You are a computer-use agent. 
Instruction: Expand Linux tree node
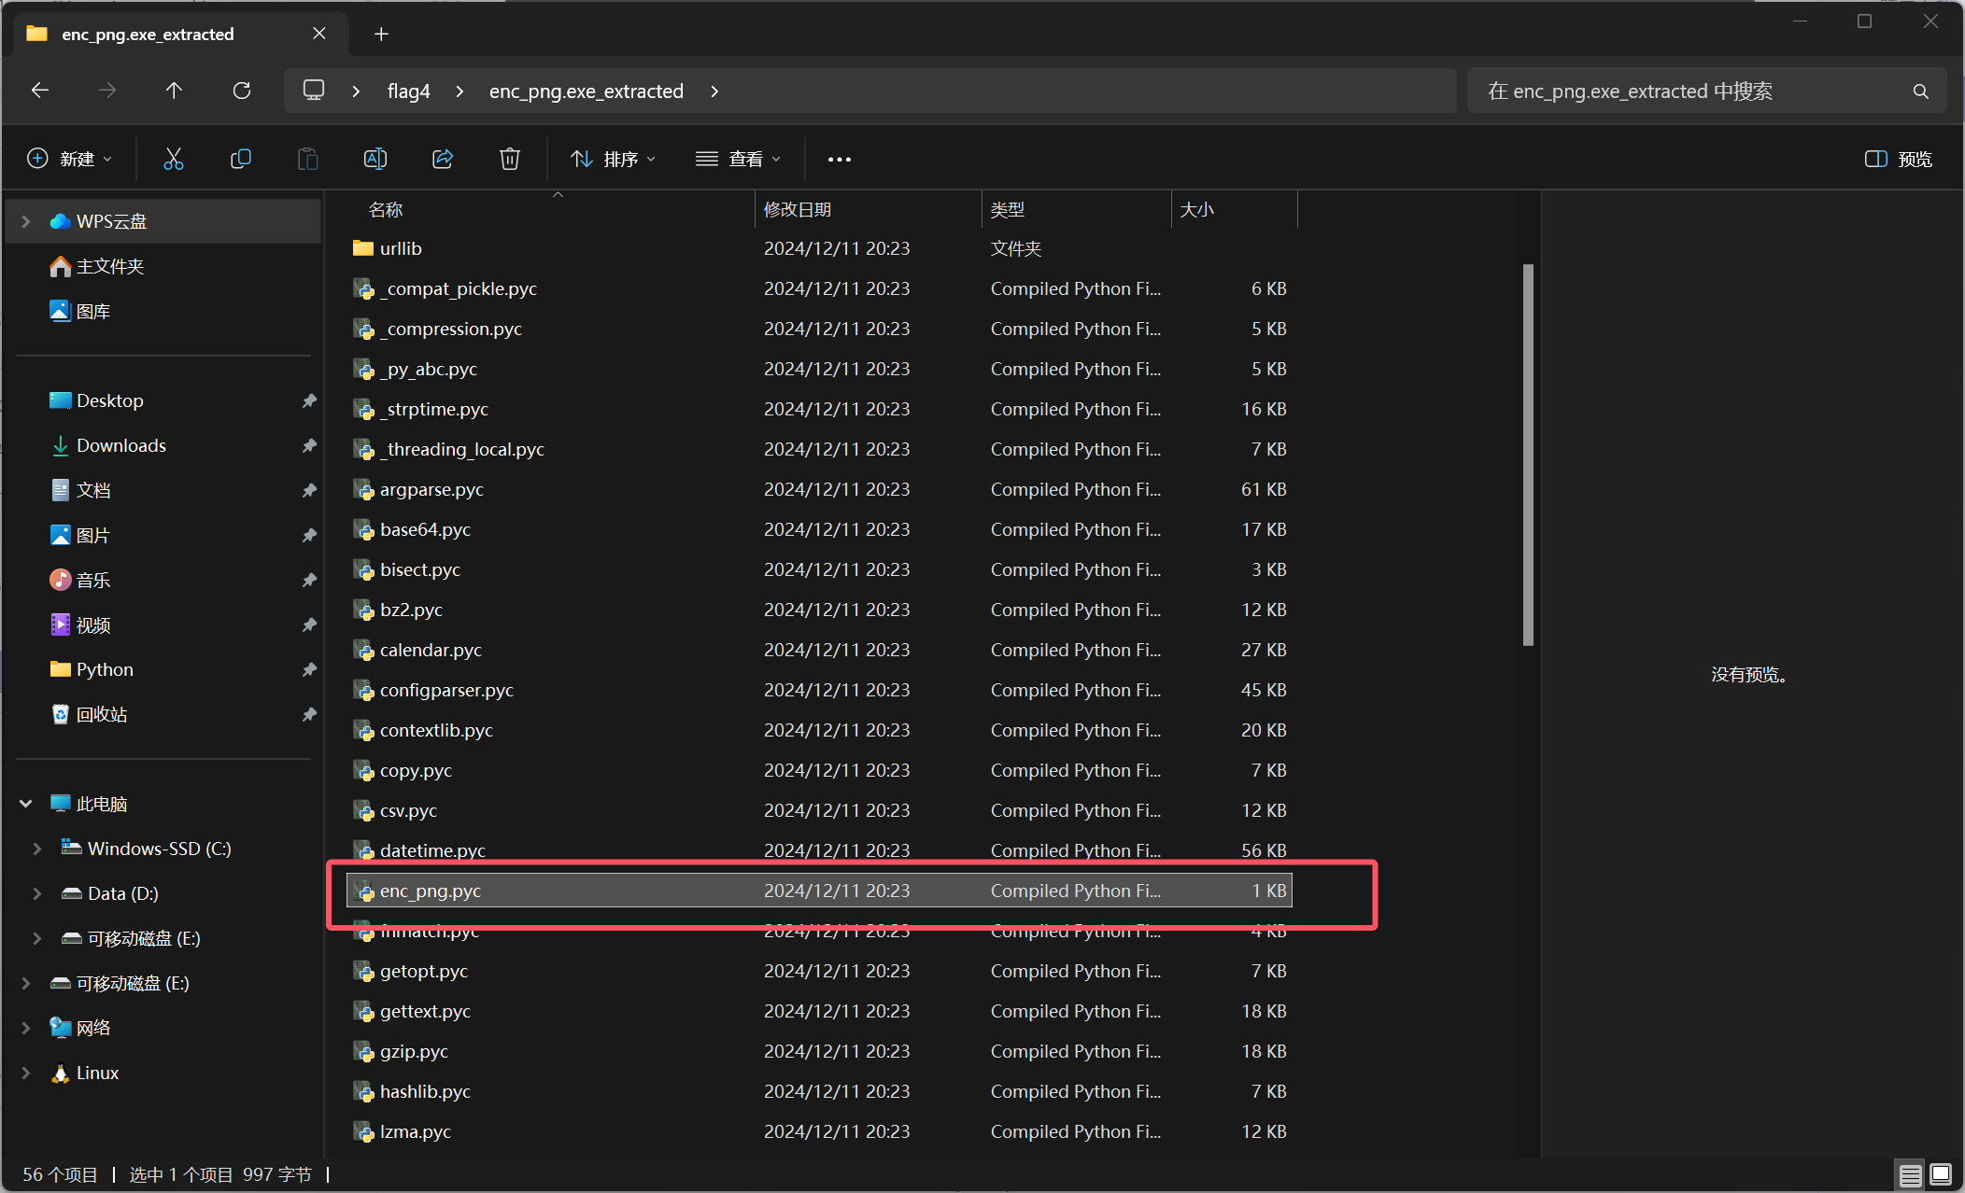pyautogui.click(x=26, y=1073)
